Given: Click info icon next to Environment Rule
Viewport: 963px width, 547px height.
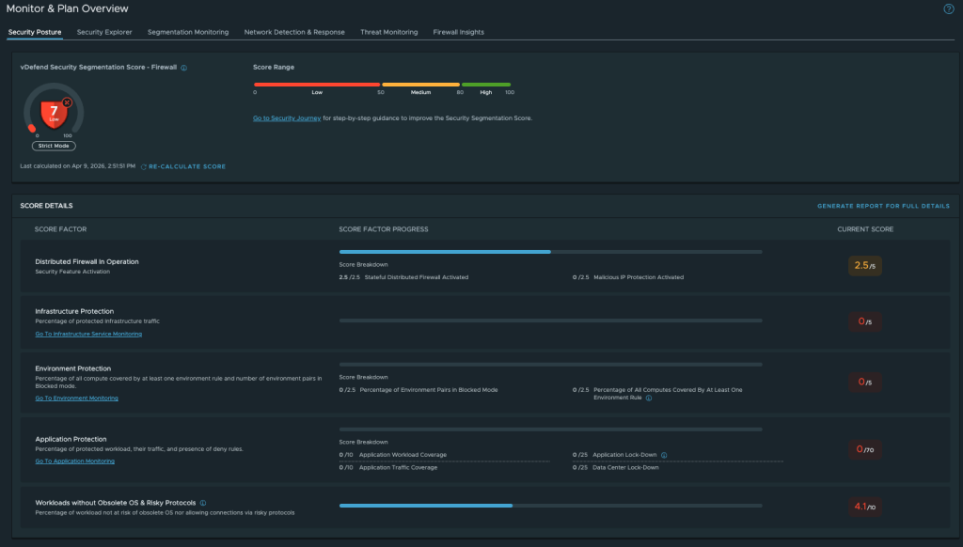Looking at the screenshot, I should click(x=650, y=398).
